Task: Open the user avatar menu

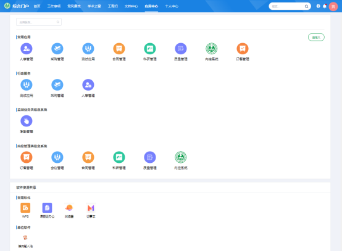Action: click(333, 6)
